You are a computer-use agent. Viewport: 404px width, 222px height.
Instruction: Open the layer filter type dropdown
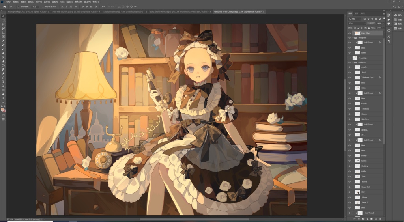coord(355,19)
